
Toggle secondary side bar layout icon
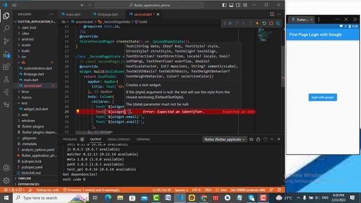pos(238,5)
